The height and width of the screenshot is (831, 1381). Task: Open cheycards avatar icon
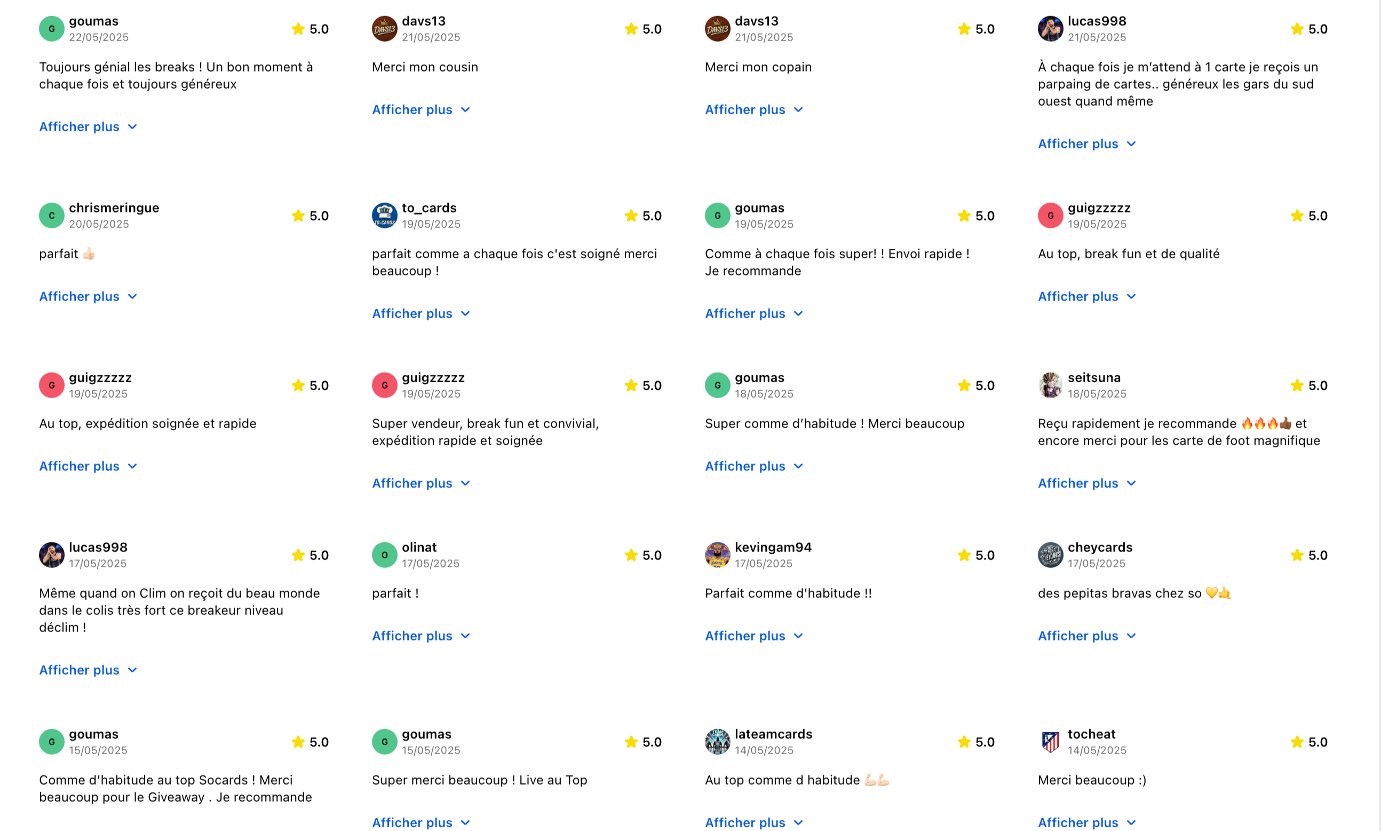tap(1050, 555)
